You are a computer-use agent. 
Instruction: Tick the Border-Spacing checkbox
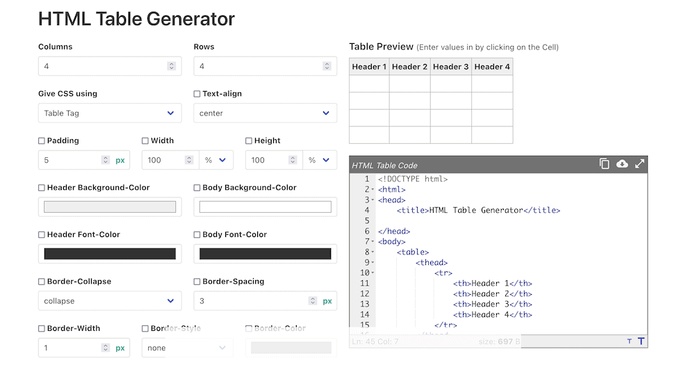point(197,282)
